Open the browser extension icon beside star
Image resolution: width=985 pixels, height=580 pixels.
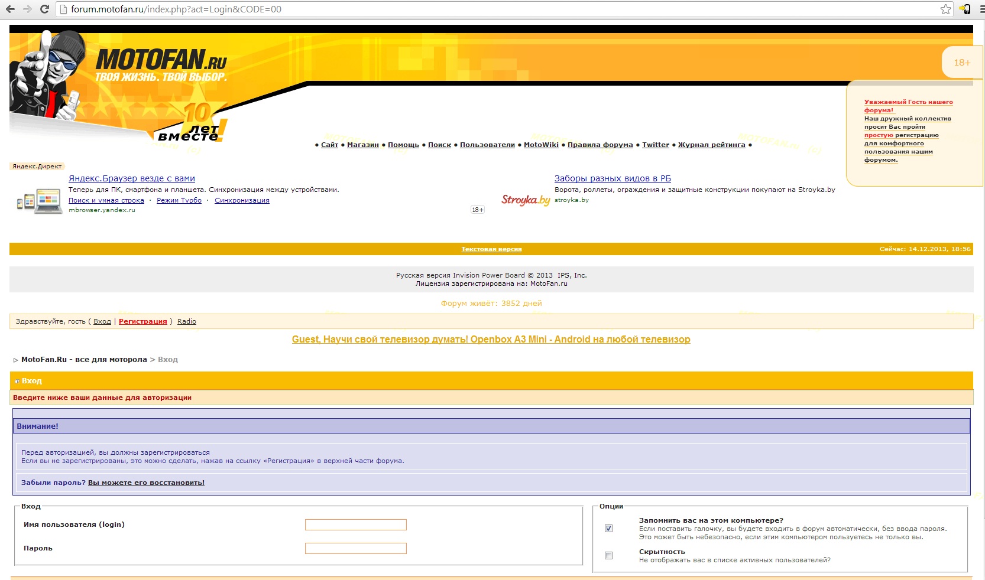tap(965, 9)
